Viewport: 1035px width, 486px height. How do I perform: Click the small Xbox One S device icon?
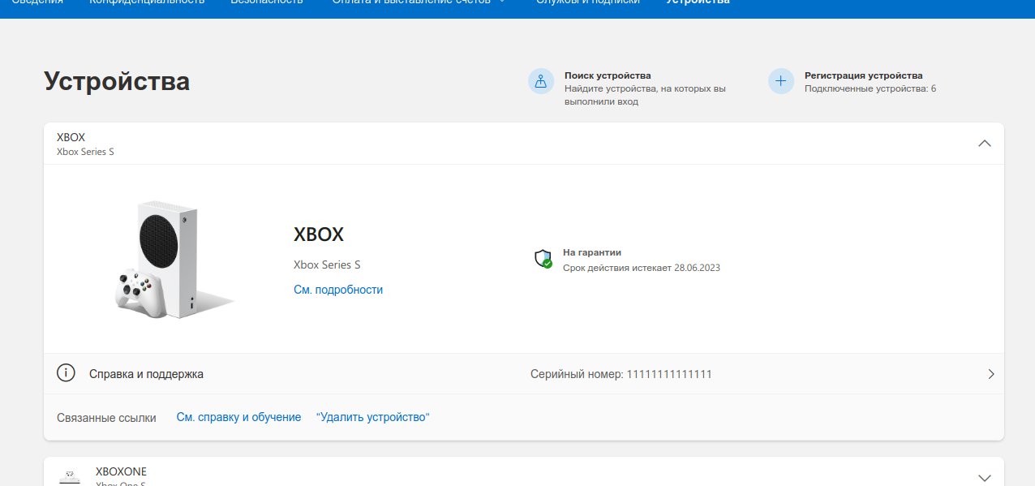pos(71,476)
